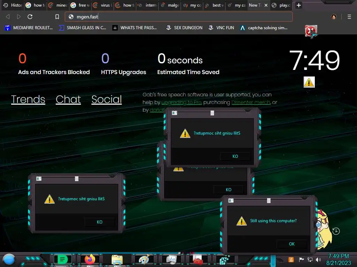Switch to the 'virus' tab
The height and width of the screenshot is (267, 357).
click(x=103, y=5)
